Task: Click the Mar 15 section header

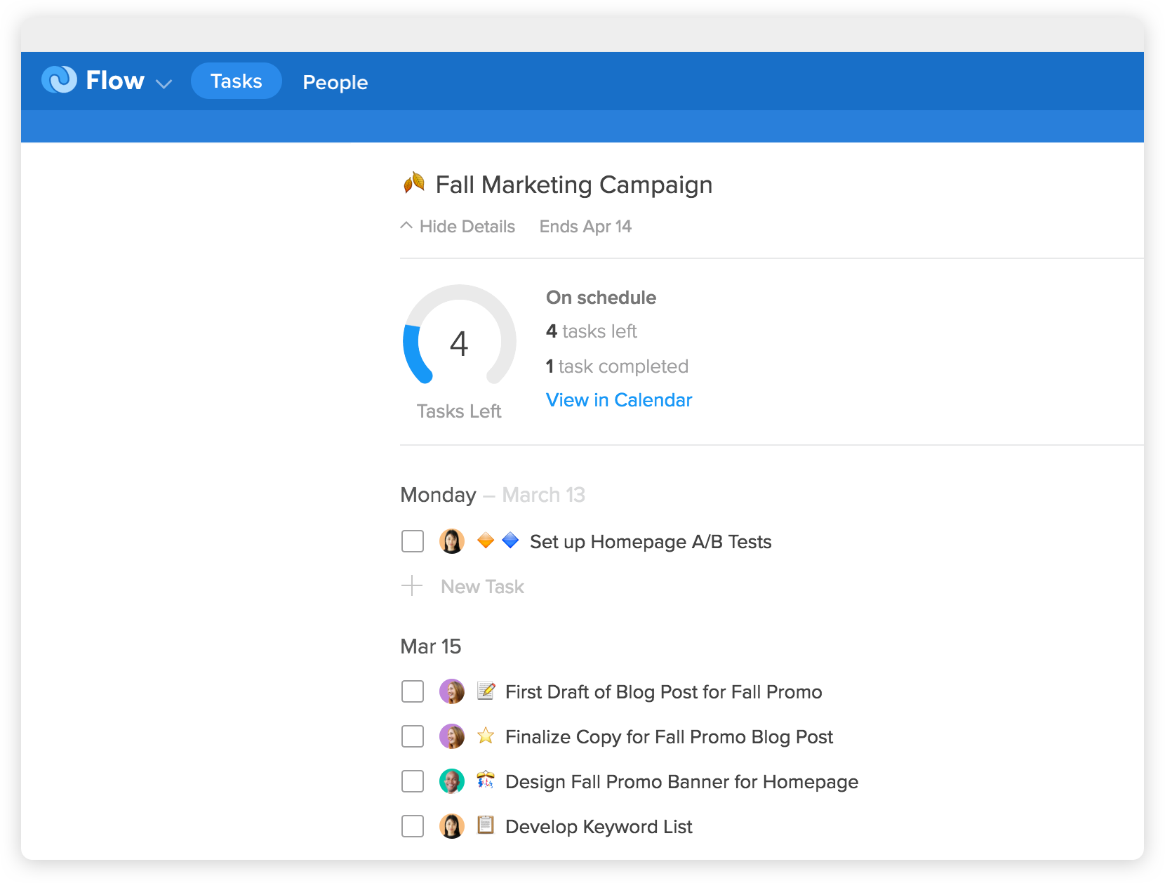Action: point(430,646)
